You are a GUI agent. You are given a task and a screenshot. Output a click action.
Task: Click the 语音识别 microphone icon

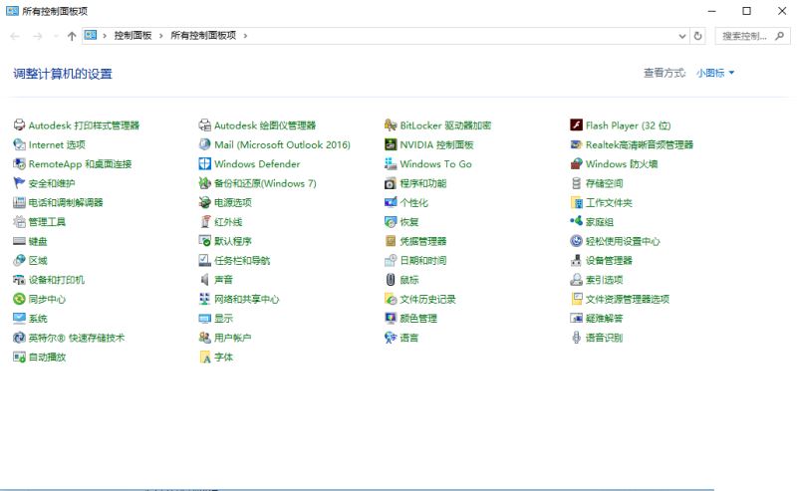[576, 338]
